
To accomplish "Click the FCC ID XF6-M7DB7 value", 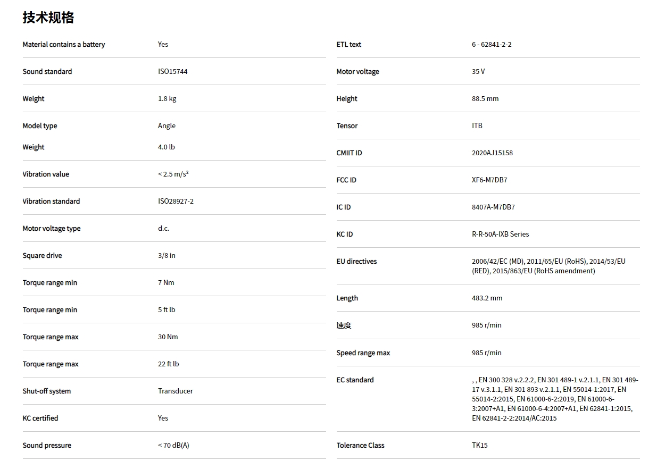I will 489,180.
